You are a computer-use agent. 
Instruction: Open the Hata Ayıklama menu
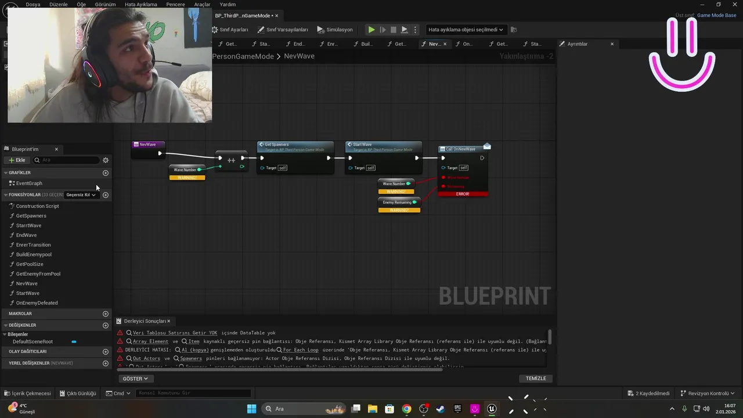click(141, 4)
